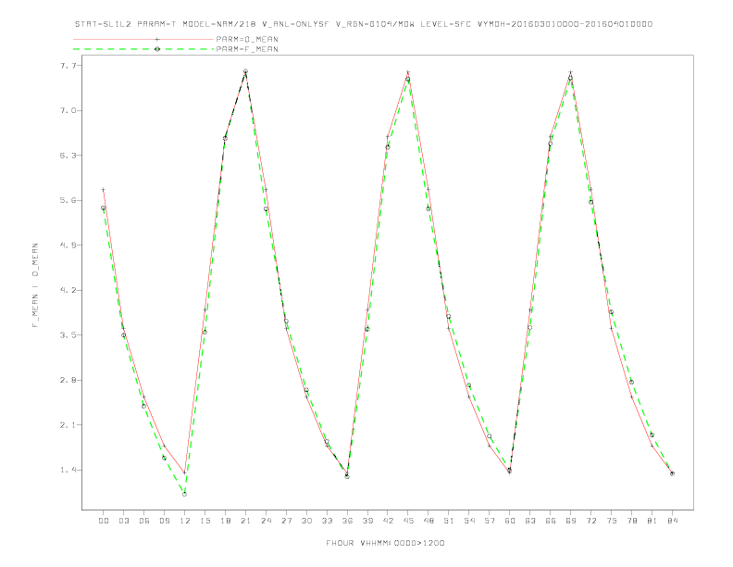Select V_ANL=ONLYSF in the chart title
The width and height of the screenshot is (733, 567).
[295, 24]
